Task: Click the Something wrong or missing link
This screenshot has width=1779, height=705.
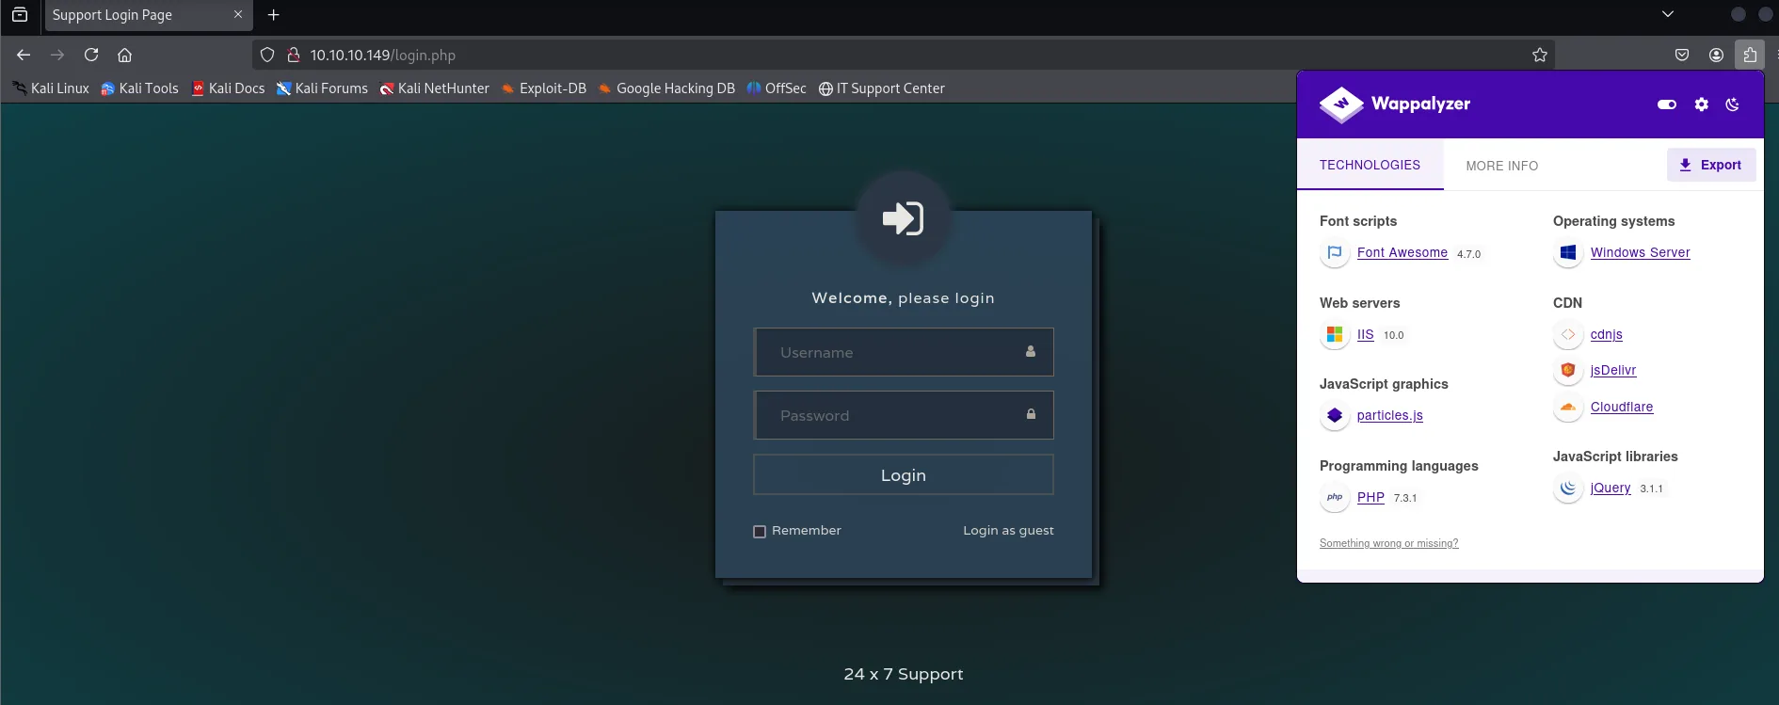Action: pyautogui.click(x=1389, y=543)
